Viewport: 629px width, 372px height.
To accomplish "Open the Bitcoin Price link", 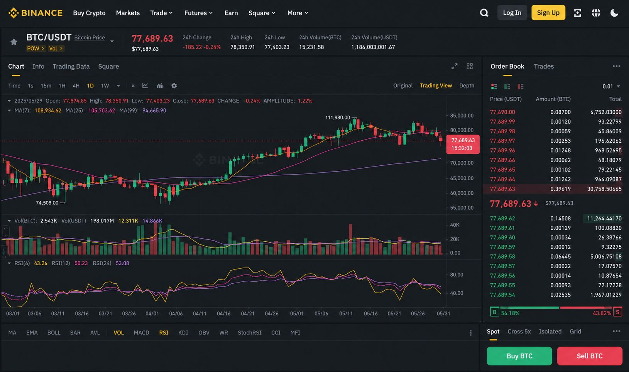I will click(x=90, y=37).
